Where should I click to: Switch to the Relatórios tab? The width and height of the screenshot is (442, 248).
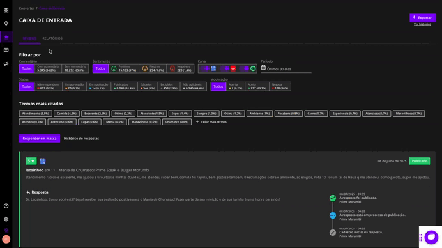pos(52,38)
